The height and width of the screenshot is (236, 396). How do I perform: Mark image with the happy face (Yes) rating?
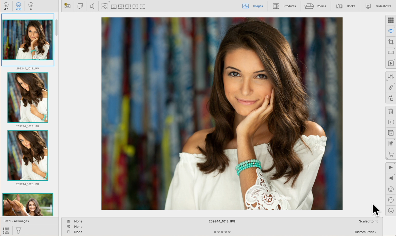point(391,189)
